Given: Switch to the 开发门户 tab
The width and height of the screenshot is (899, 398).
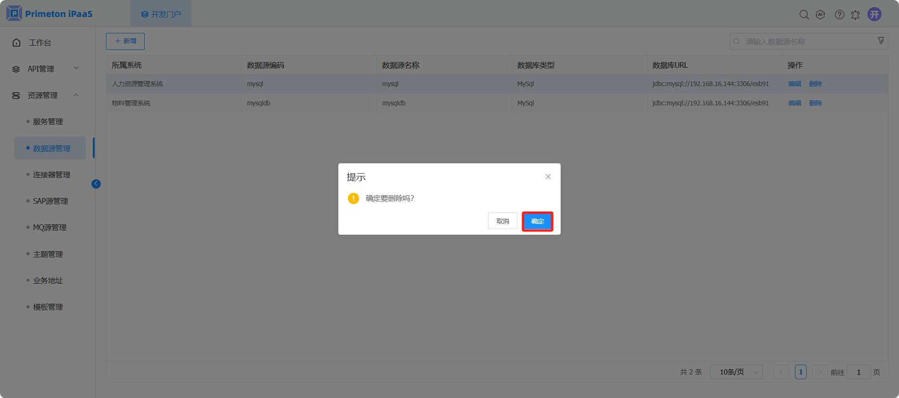Looking at the screenshot, I should click(x=161, y=14).
